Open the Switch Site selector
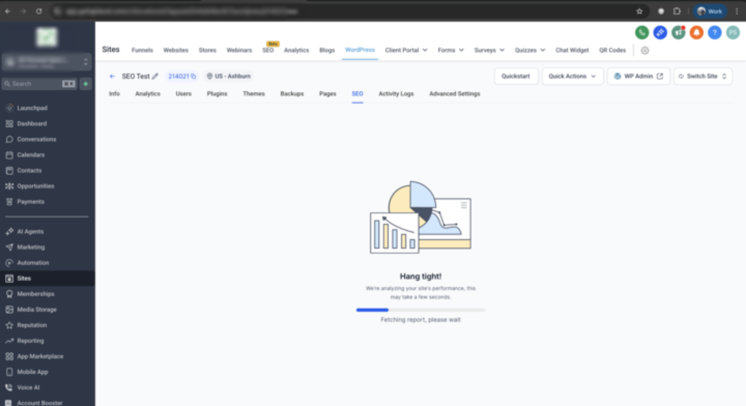 click(x=703, y=76)
